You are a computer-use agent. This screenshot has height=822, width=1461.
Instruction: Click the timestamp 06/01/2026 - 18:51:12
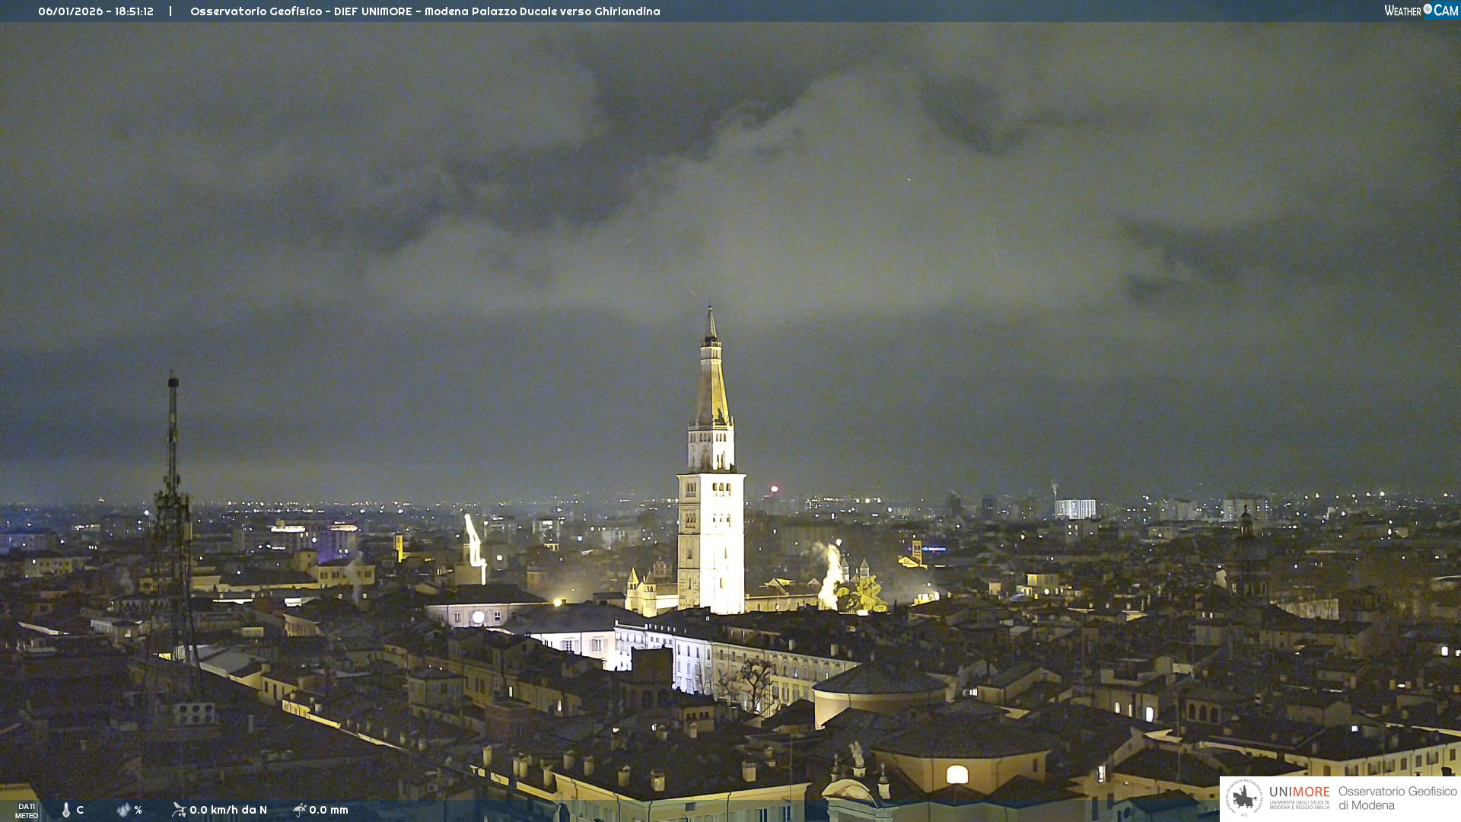tap(96, 11)
